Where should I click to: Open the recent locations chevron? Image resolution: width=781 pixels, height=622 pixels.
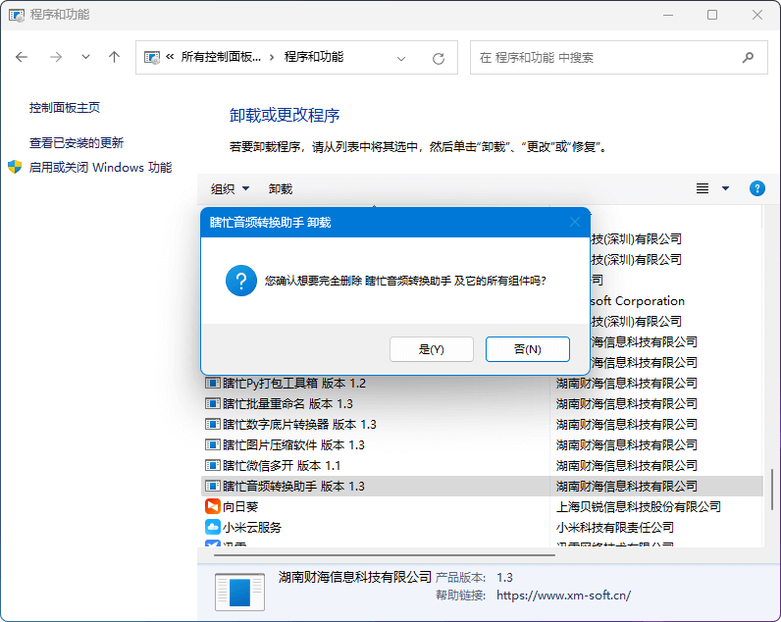click(x=85, y=57)
